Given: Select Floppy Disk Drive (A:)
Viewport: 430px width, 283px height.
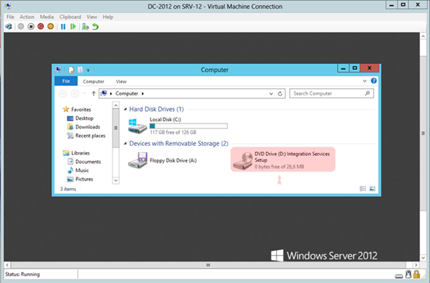Looking at the screenshot, I should tap(163, 160).
